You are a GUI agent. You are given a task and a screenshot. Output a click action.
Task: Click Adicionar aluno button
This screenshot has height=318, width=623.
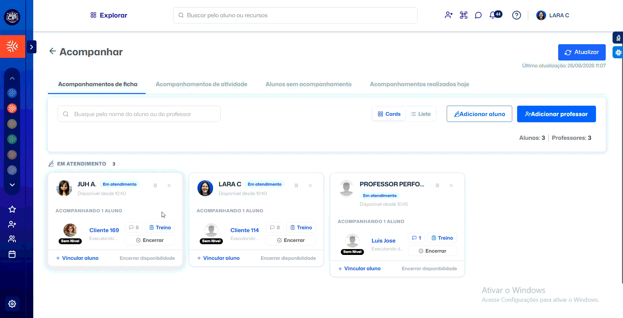click(479, 114)
